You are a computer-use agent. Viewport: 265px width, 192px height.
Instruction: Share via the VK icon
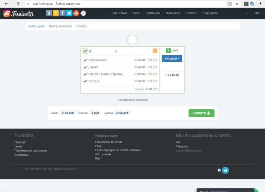click(x=49, y=13)
